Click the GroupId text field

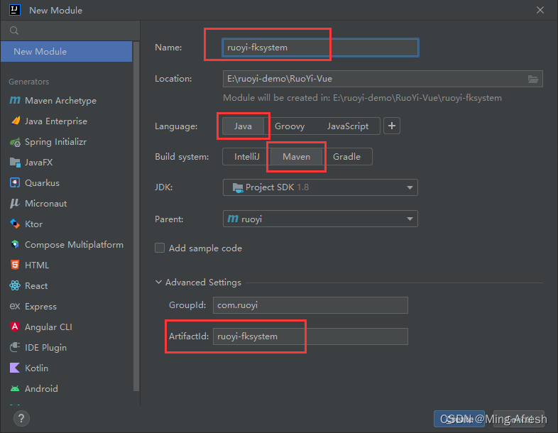312,305
